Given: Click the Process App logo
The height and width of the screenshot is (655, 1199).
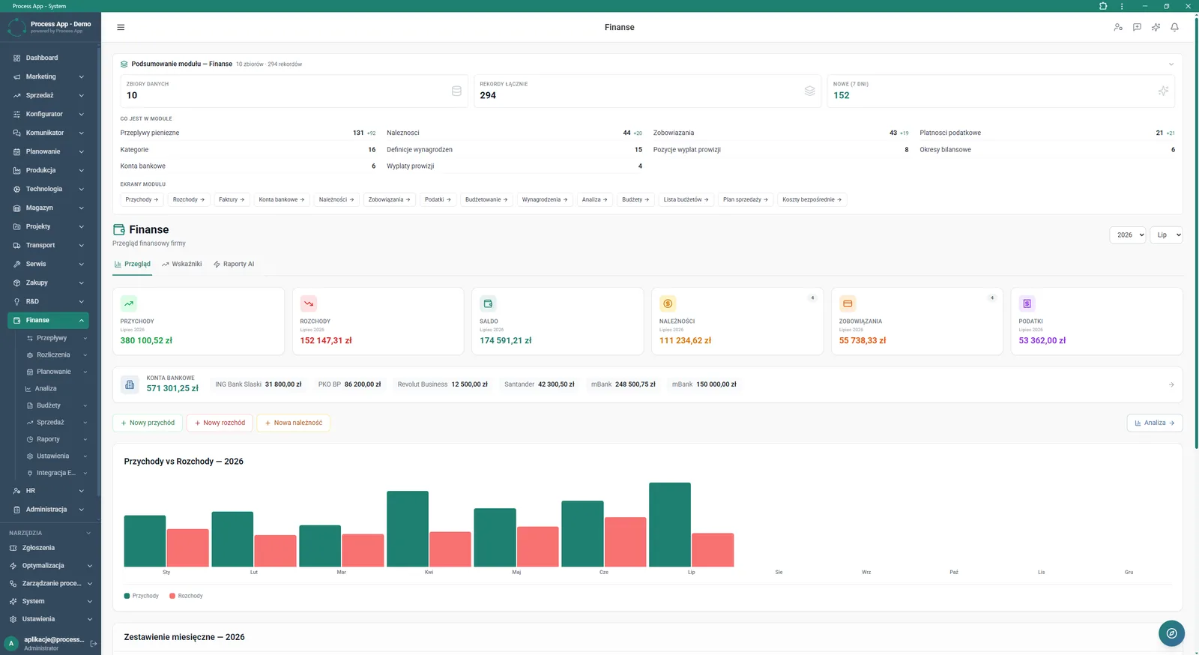Looking at the screenshot, I should (x=16, y=28).
